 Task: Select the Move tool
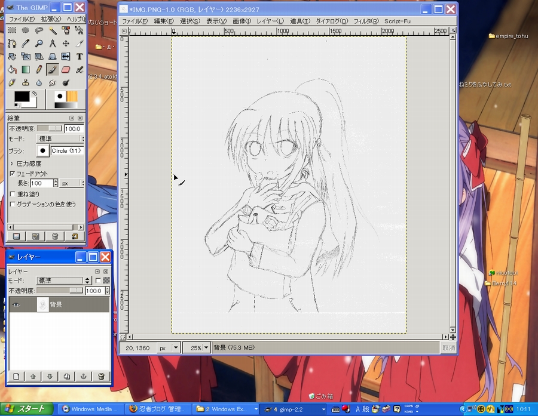66,44
